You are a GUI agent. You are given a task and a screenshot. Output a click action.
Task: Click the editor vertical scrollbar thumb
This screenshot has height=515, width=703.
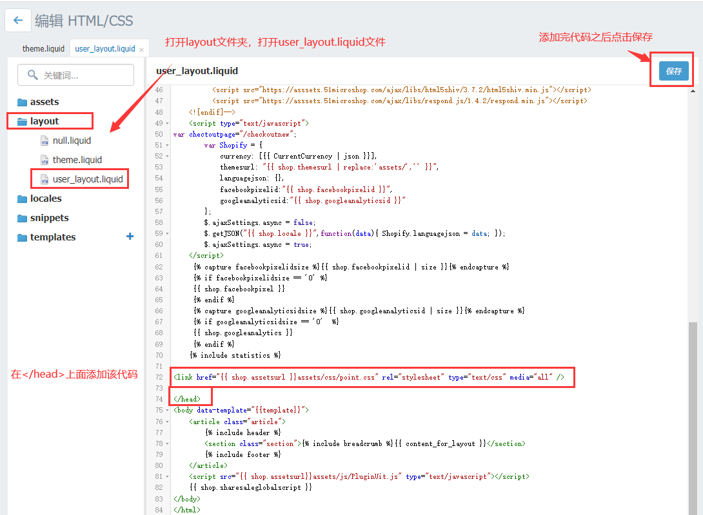point(693,418)
